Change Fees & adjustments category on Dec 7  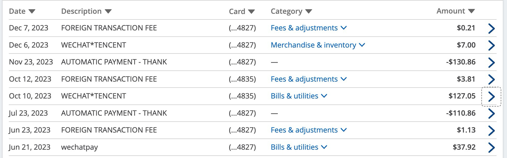309,28
